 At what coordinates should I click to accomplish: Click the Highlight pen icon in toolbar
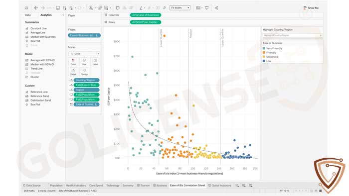coord(141,8)
